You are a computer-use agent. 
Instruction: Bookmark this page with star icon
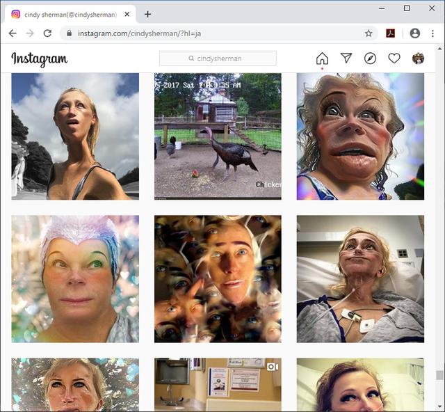369,33
